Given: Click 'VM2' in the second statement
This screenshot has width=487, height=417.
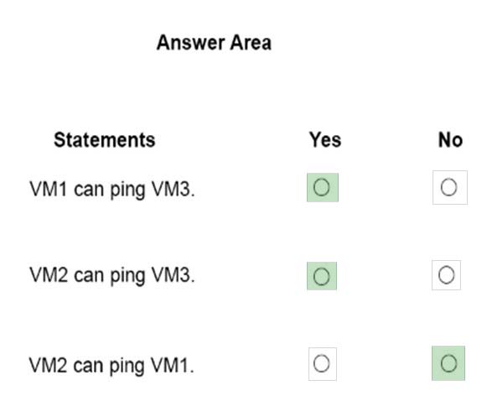Looking at the screenshot, I should 49,275.
